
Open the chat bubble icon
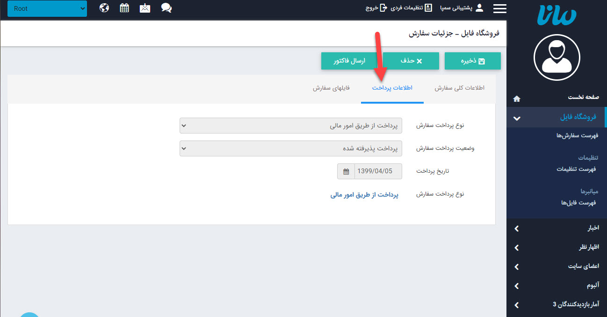click(166, 7)
